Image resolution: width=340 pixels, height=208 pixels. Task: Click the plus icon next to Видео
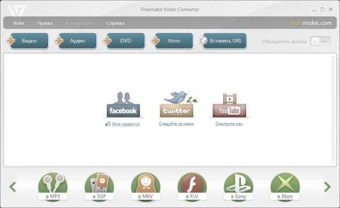pyautogui.click(x=11, y=41)
